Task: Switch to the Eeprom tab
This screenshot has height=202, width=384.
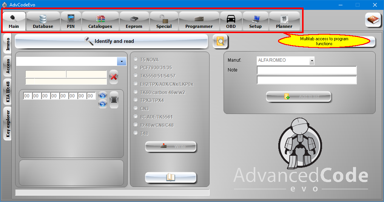Action: [134, 21]
